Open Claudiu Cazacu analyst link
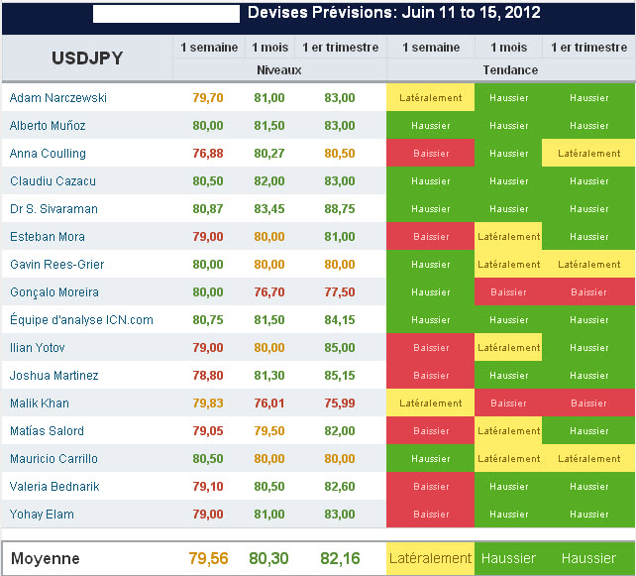 [x=53, y=181]
